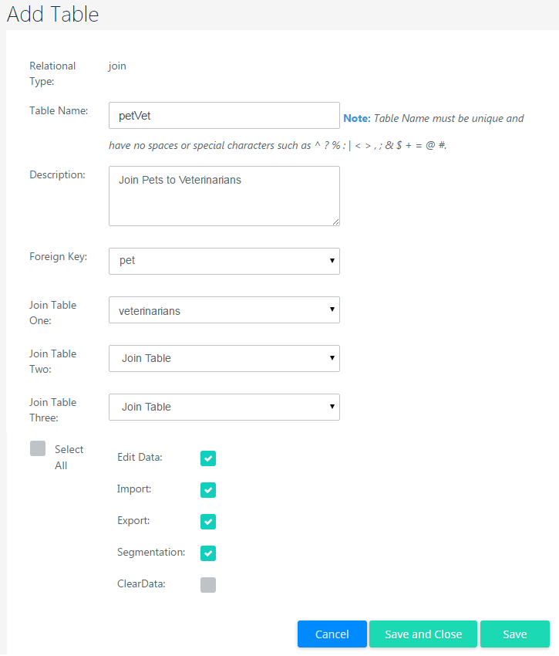The width and height of the screenshot is (559, 656).
Task: Click the Table Name input field
Action: click(224, 116)
